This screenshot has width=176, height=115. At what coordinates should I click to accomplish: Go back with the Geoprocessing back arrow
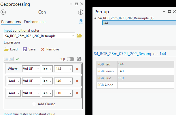click(3, 12)
